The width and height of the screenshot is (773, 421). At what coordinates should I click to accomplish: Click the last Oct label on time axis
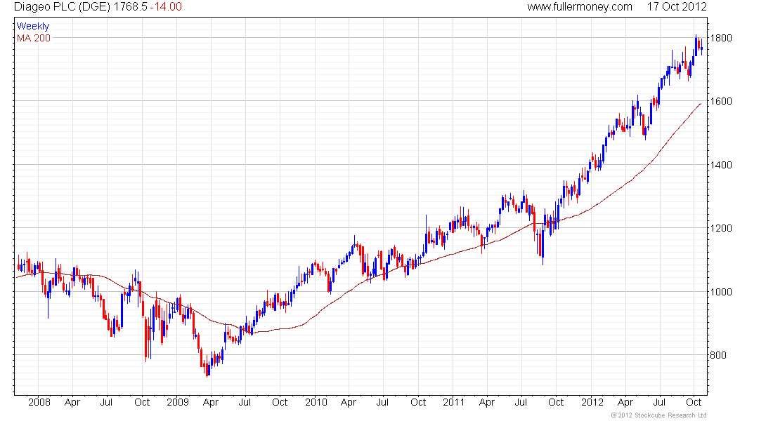(x=694, y=402)
